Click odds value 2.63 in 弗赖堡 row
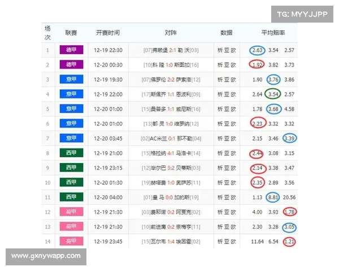This screenshot has height=271, width=339. pos(257,50)
